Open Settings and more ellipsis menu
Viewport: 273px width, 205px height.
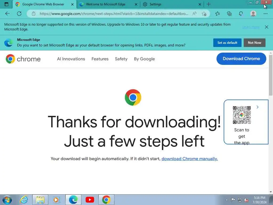(265, 14)
